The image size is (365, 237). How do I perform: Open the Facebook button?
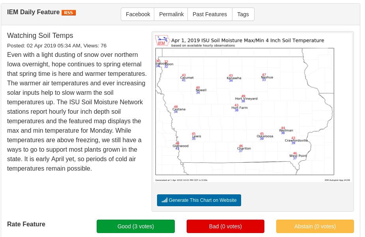click(x=138, y=14)
